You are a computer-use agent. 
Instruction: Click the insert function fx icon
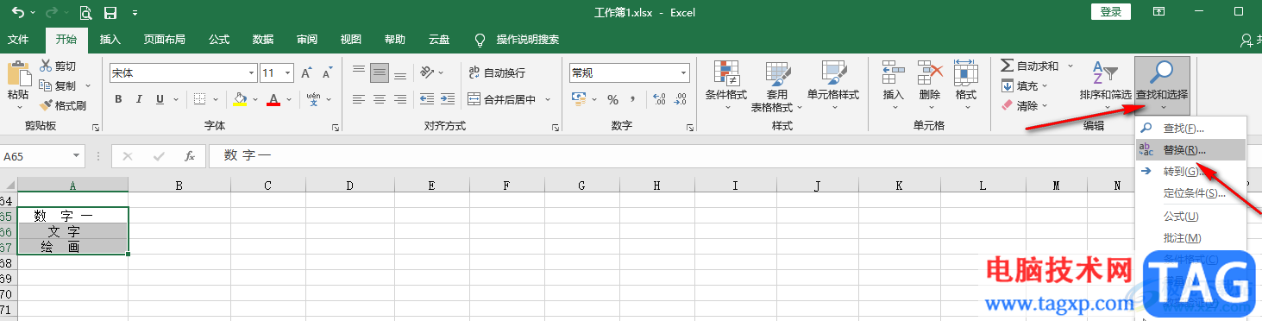190,156
